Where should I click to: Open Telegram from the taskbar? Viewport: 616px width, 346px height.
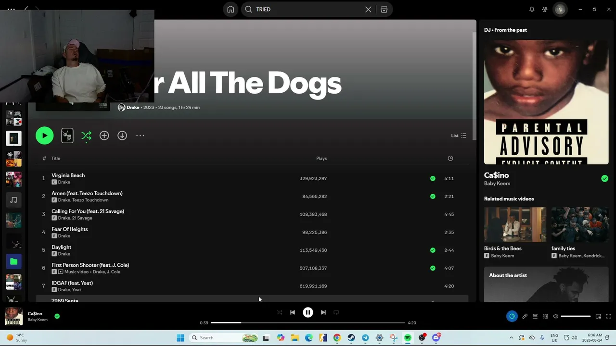click(x=365, y=338)
